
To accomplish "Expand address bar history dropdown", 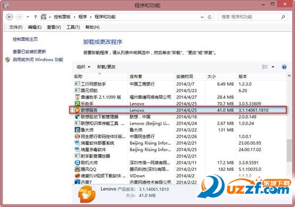I will (202, 17).
